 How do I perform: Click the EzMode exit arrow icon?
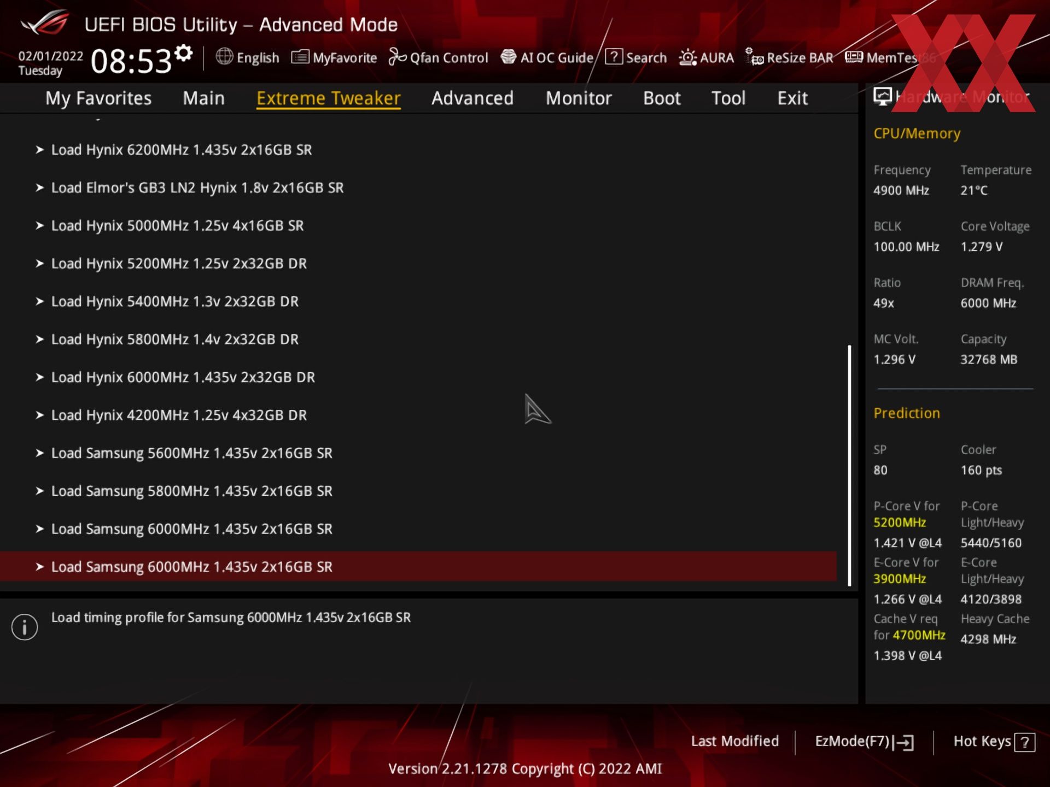point(903,742)
